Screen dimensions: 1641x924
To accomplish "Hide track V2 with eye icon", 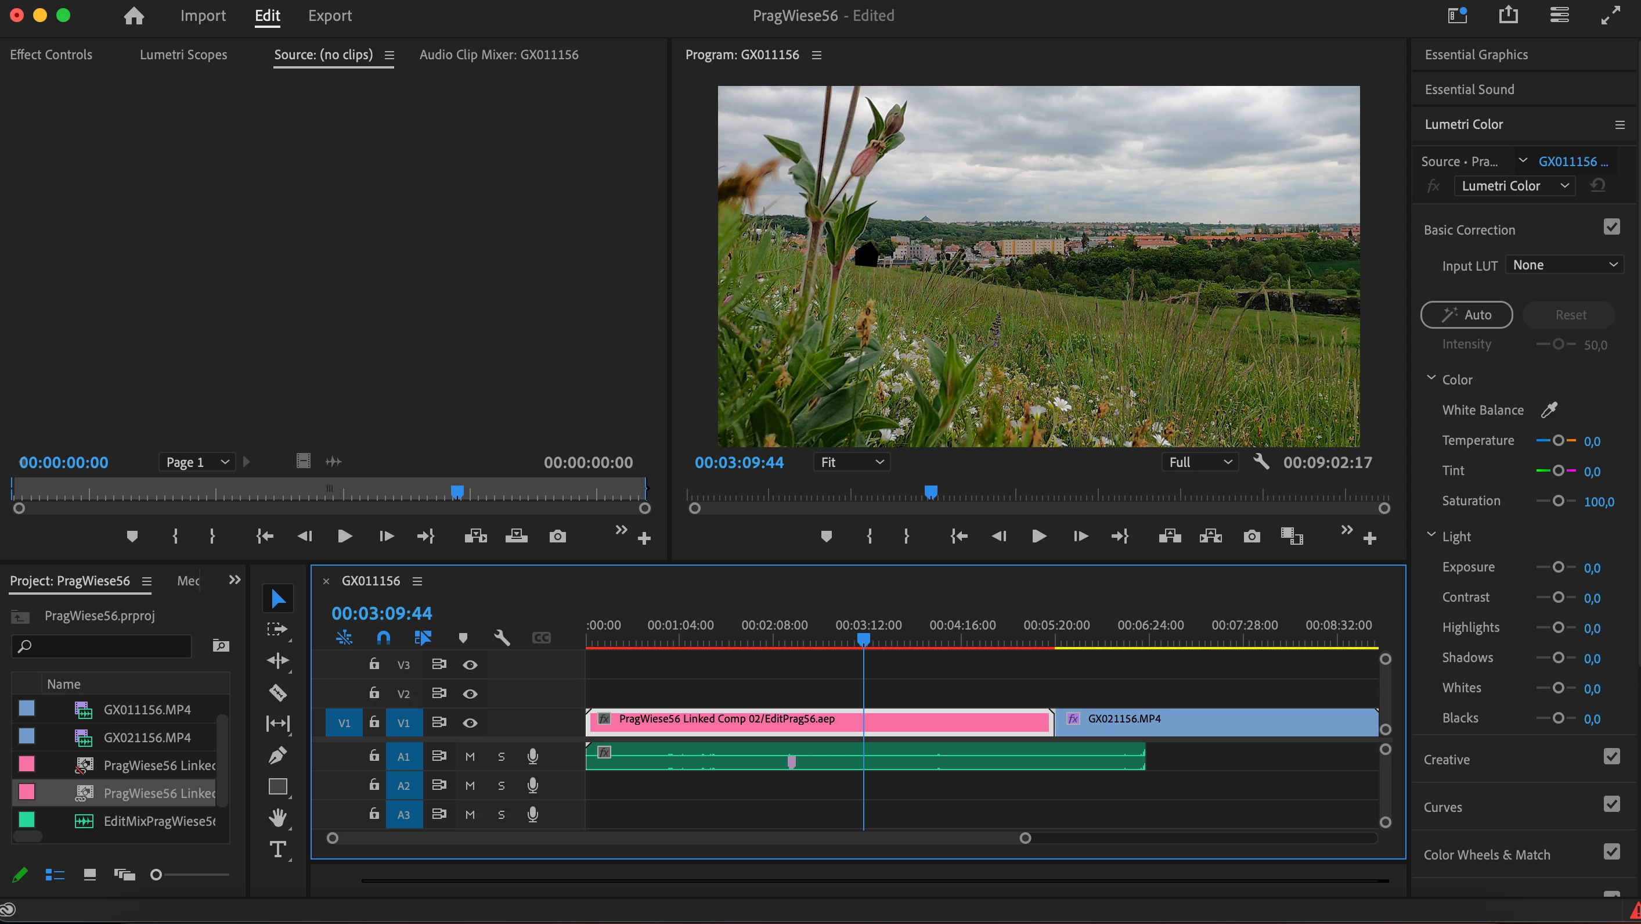I will (x=470, y=694).
